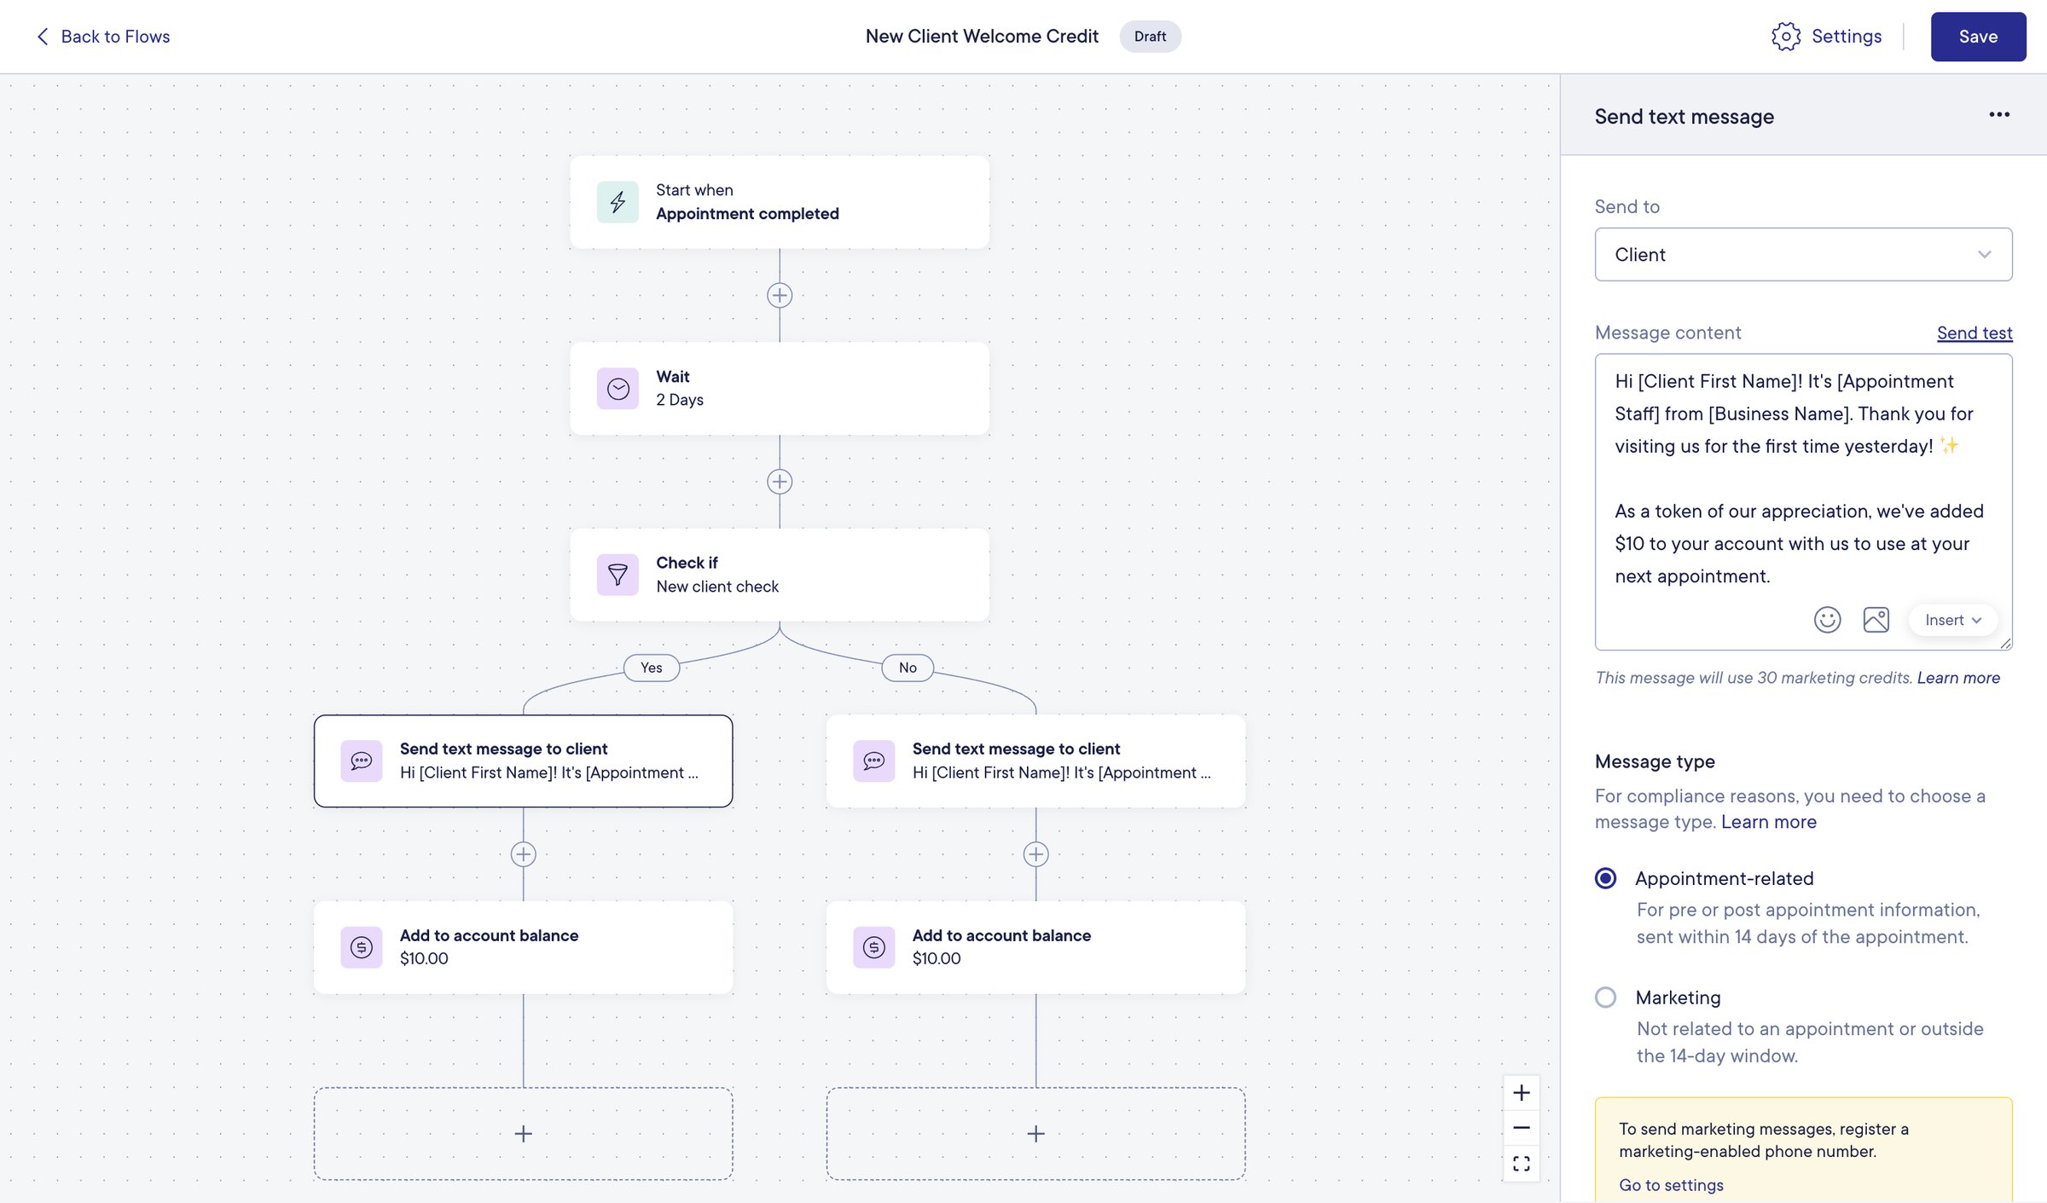2047x1203 pixels.
Task: Select the Appointment-related message type
Action: [1606, 878]
